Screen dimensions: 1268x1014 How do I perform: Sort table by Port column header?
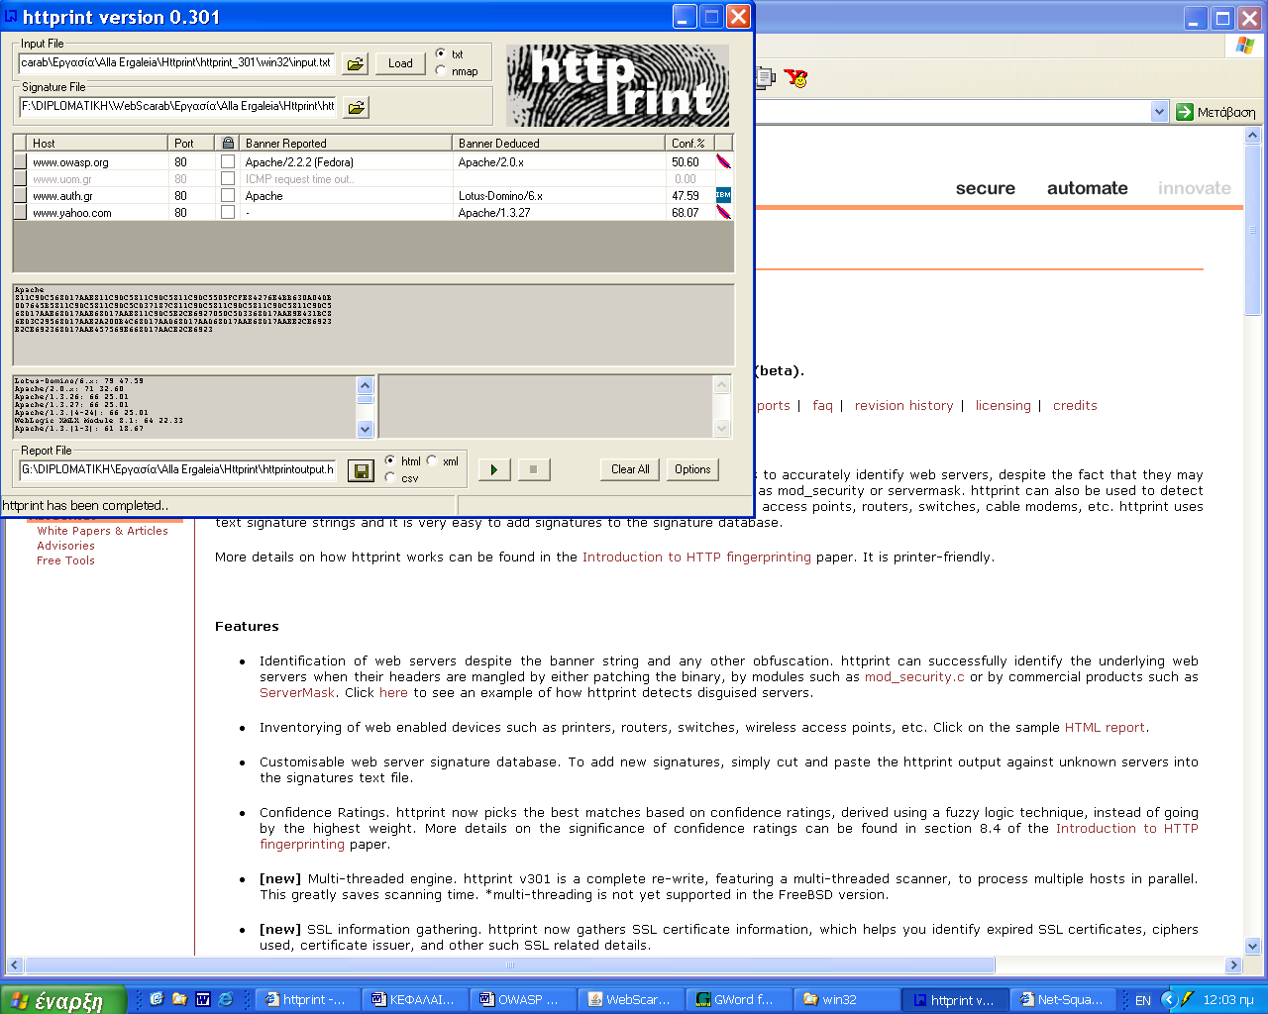point(192,143)
